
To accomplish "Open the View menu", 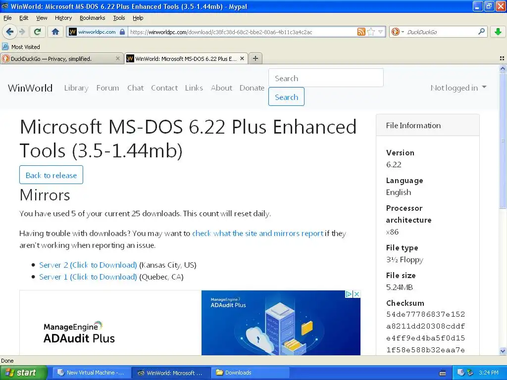I will pos(42,18).
